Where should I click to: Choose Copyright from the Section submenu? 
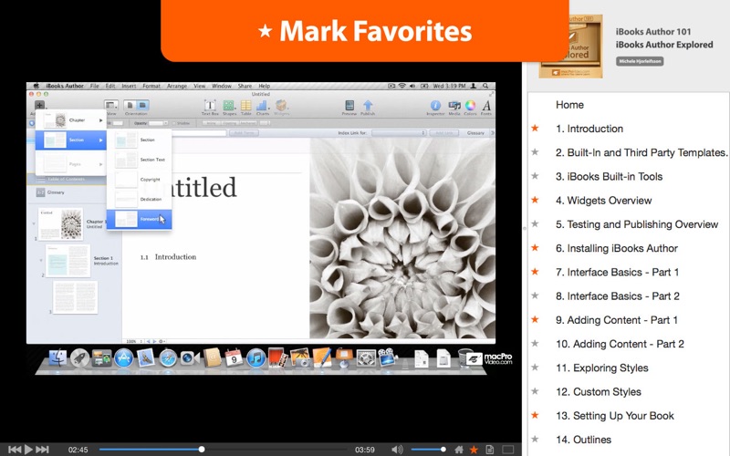tap(139, 180)
